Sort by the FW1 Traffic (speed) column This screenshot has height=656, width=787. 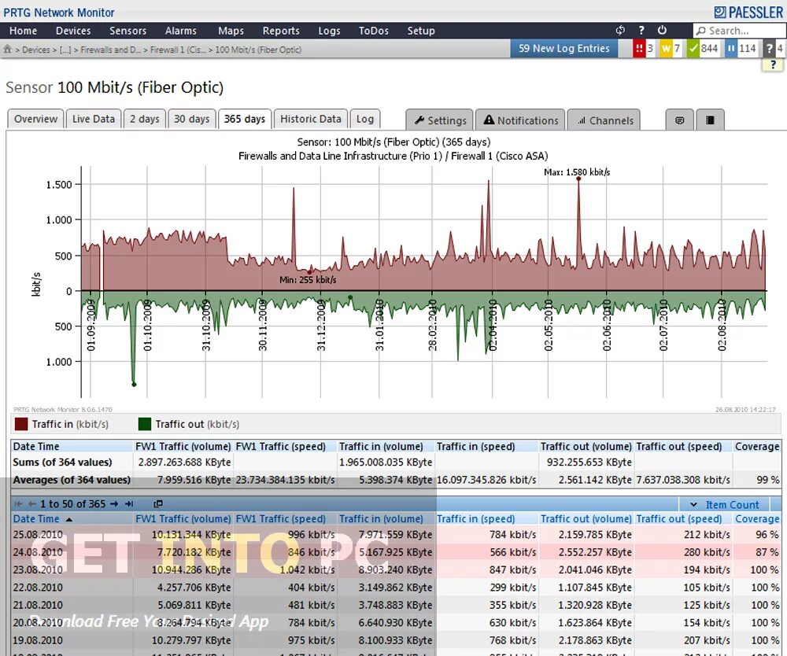click(x=281, y=518)
